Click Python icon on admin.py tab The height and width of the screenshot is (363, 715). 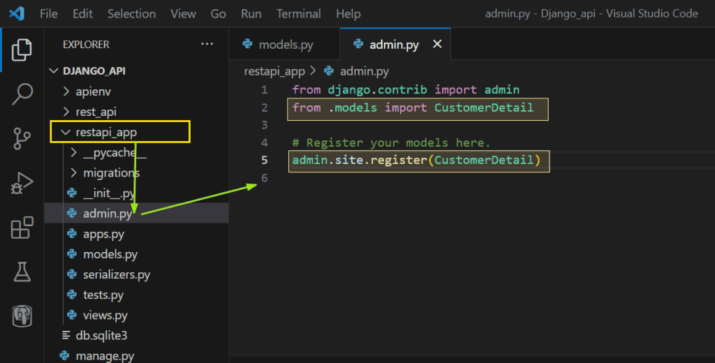358,44
